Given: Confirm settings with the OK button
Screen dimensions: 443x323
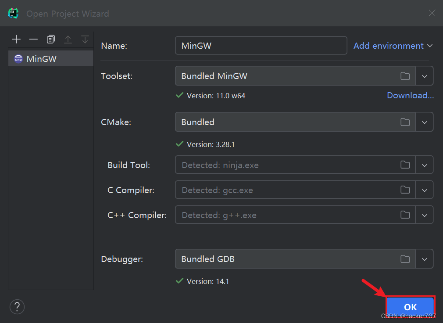Looking at the screenshot, I should [410, 307].
